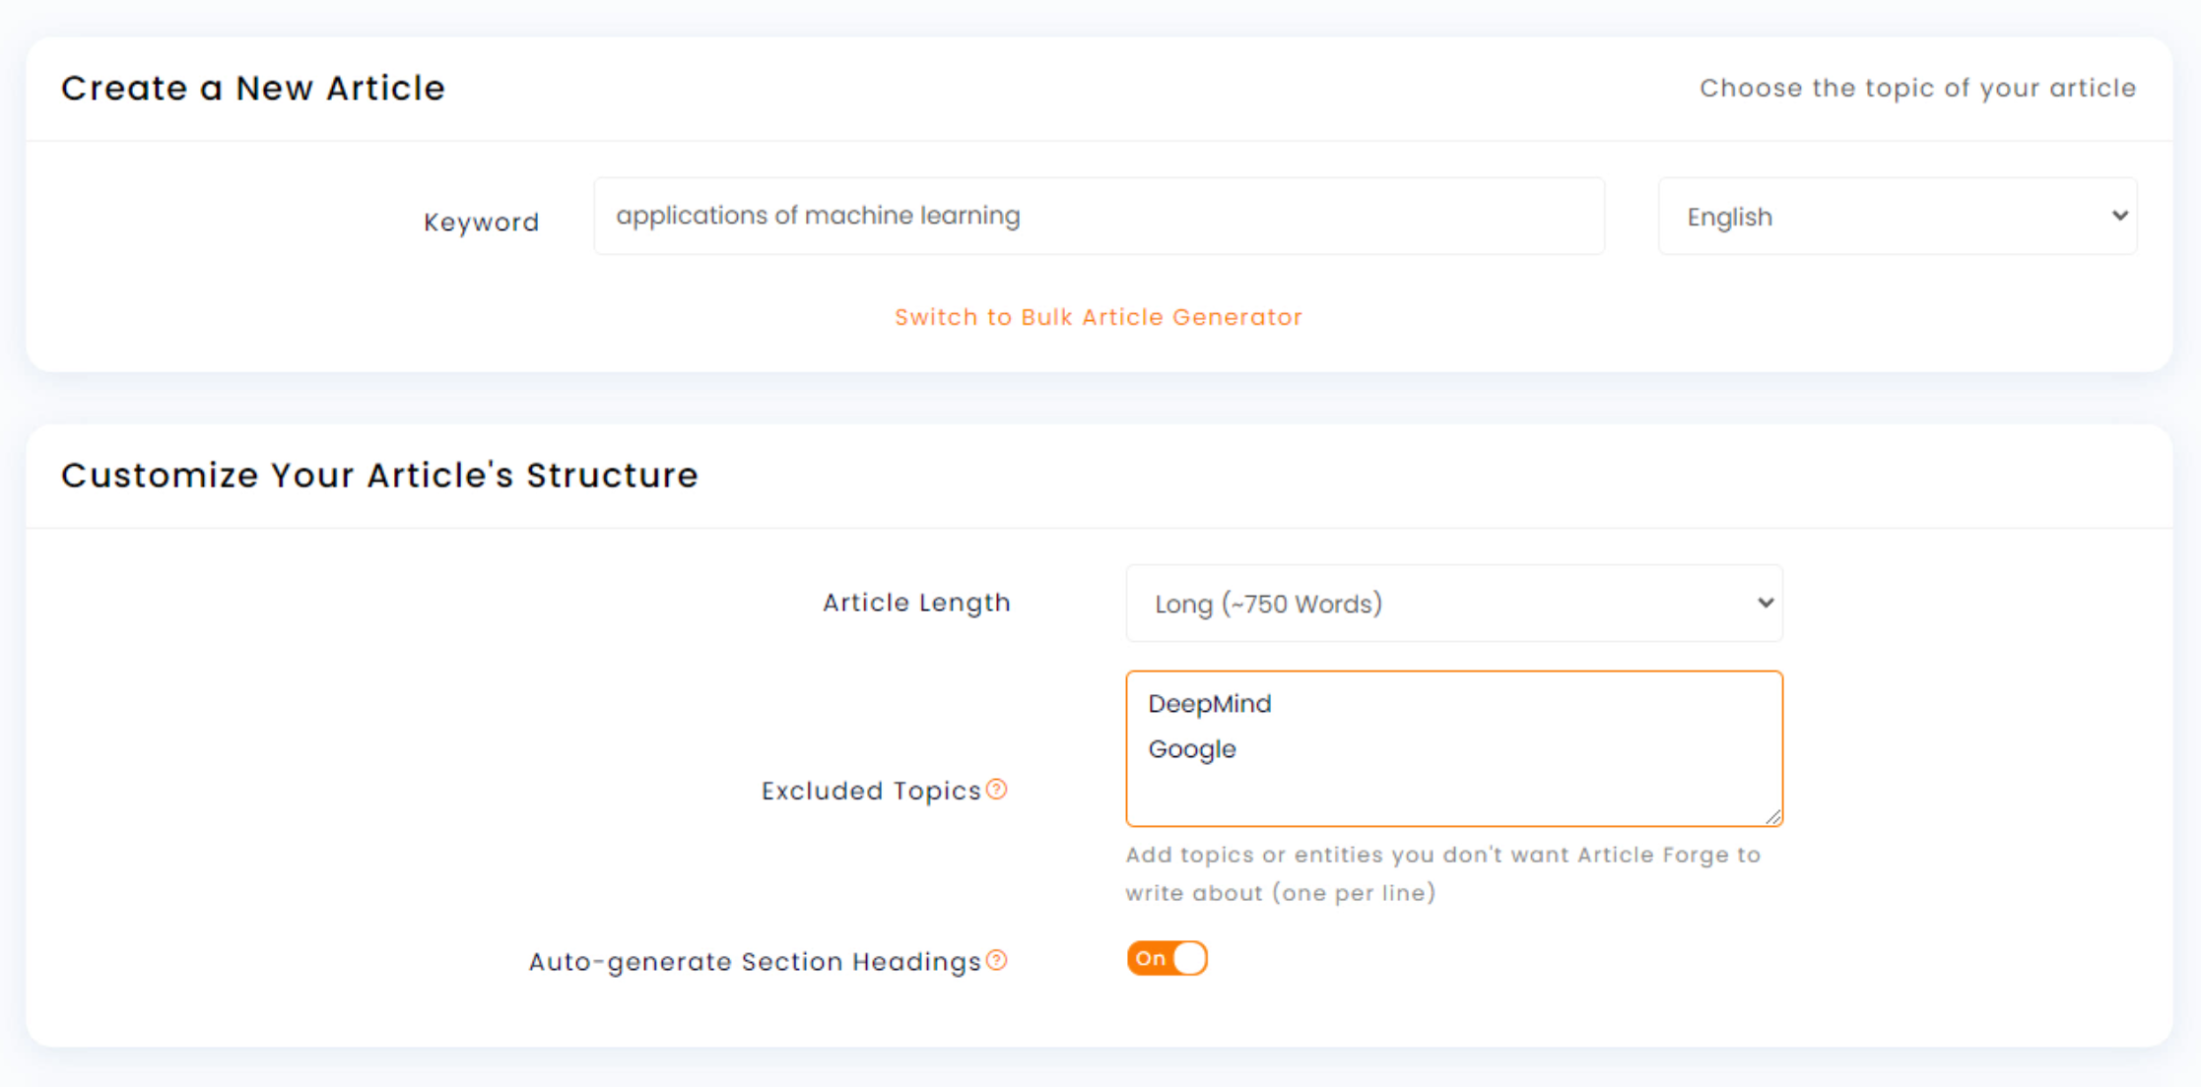Viewport: 2201px width, 1087px height.
Task: Click Customize Your Article's Structure heading
Action: click(x=379, y=476)
